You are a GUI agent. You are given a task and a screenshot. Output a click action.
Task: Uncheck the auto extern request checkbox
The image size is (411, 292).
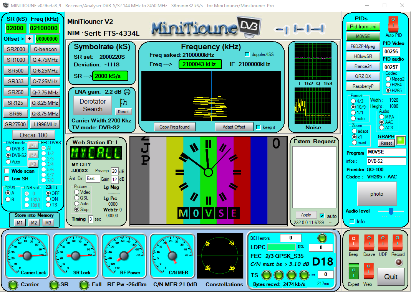[322, 216]
